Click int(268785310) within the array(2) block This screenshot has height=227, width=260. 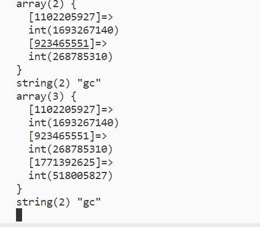(x=71, y=57)
